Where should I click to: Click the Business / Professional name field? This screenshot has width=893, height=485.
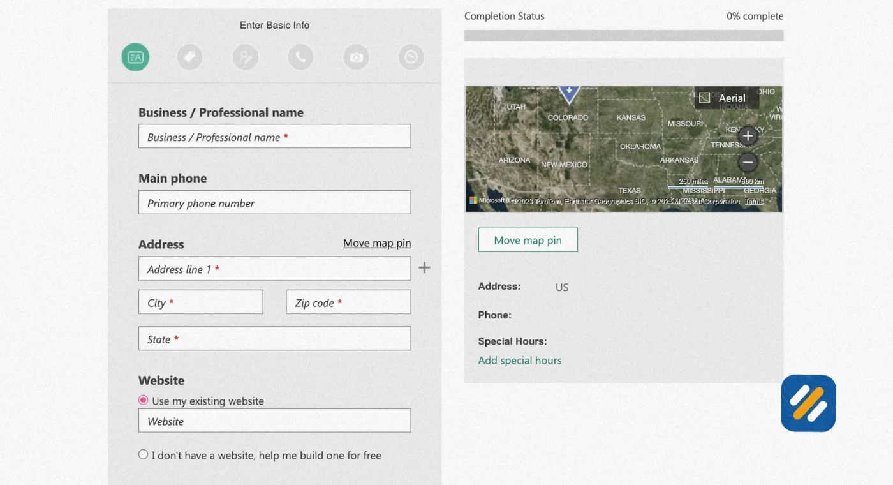[274, 137]
